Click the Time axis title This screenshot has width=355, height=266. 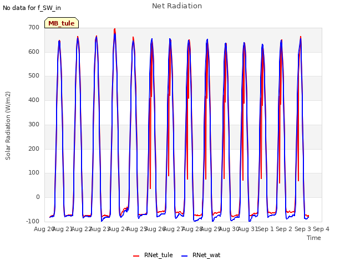point(313,238)
